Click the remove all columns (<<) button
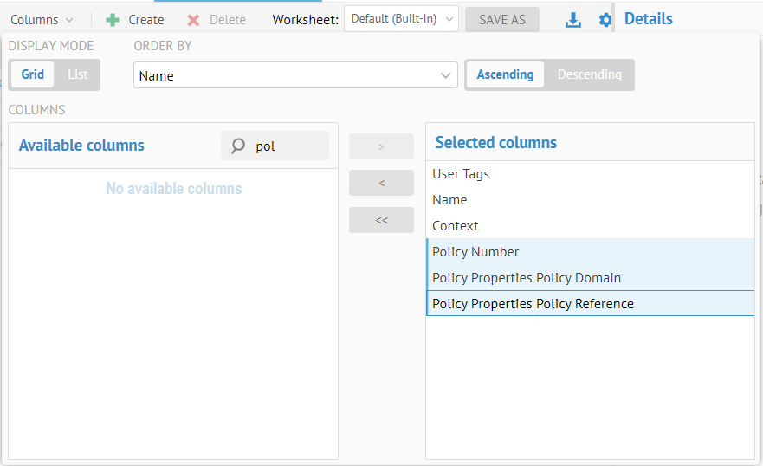The image size is (763, 466). [381, 220]
